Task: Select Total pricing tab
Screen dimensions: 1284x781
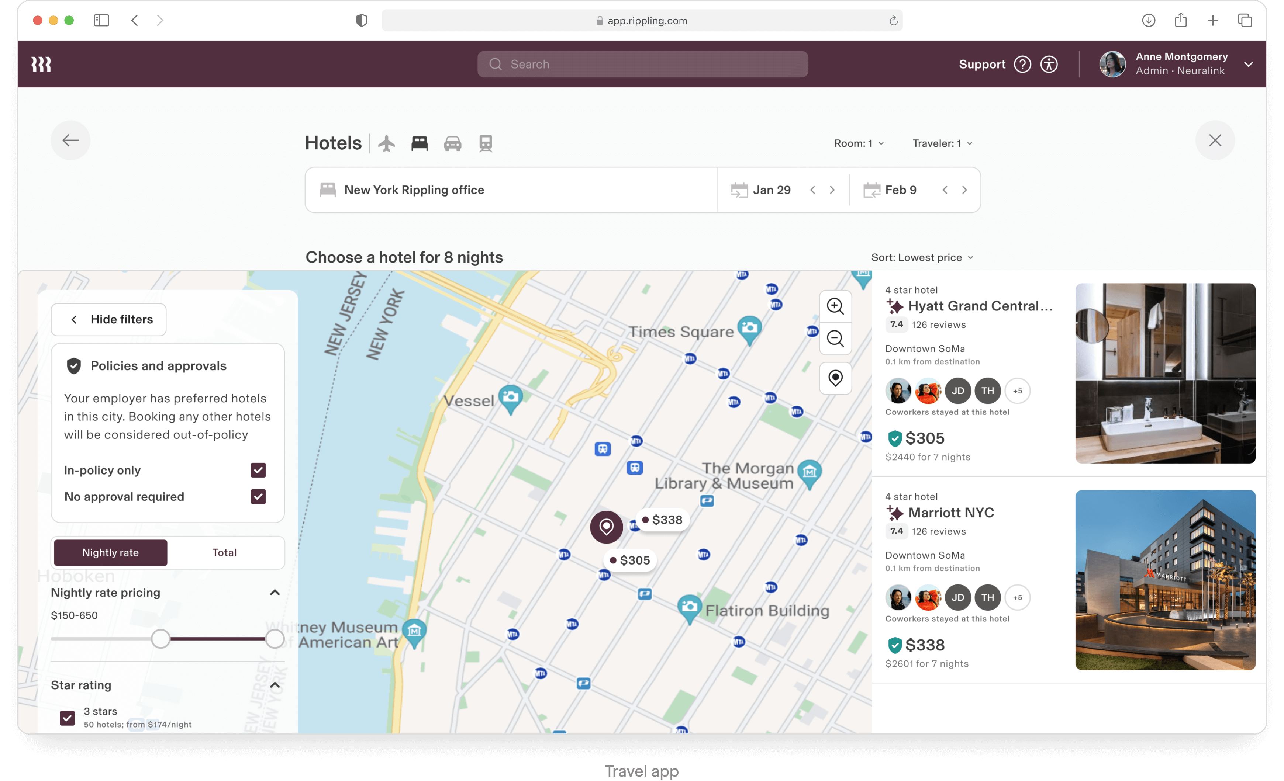Action: coord(225,552)
